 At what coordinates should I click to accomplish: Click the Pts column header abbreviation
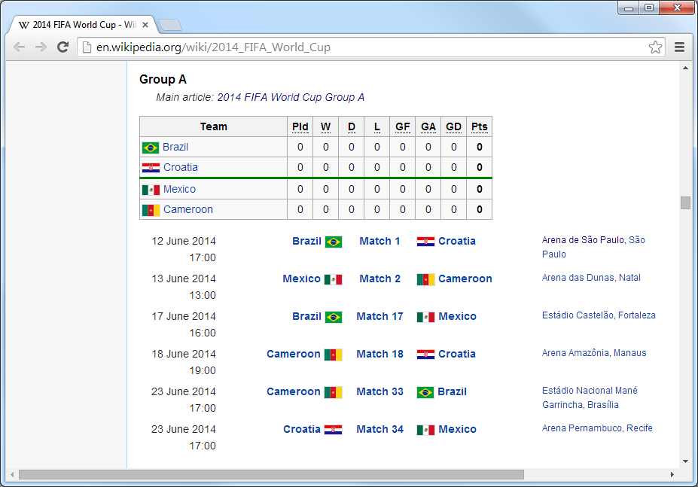pos(480,127)
